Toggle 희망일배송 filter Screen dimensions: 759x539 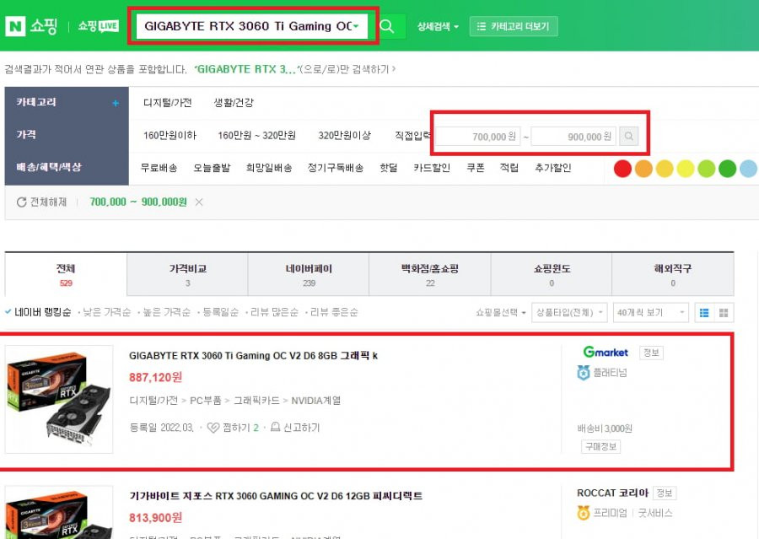tap(269, 168)
